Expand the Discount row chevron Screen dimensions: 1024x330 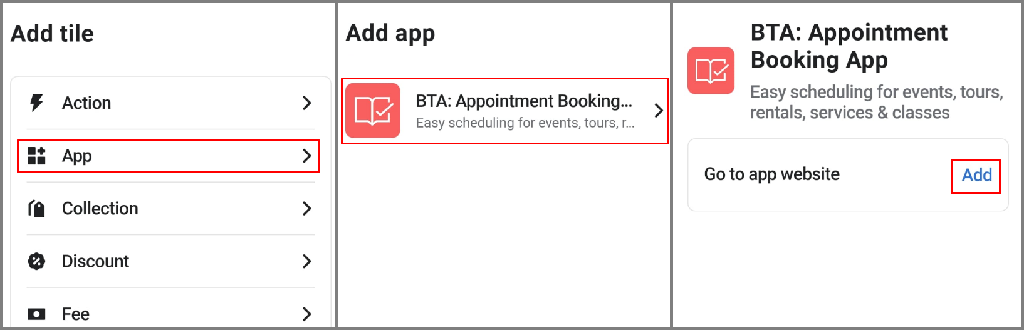tap(306, 261)
